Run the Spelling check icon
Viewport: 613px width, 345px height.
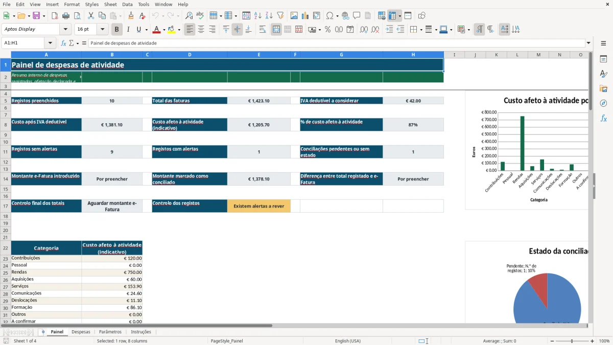pos(200,16)
